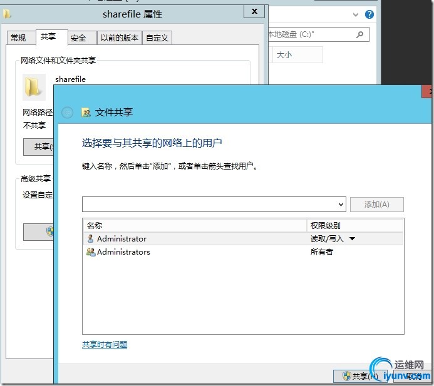Select the Administrators row text
Viewport: 434px width, 386px height.
[123, 252]
